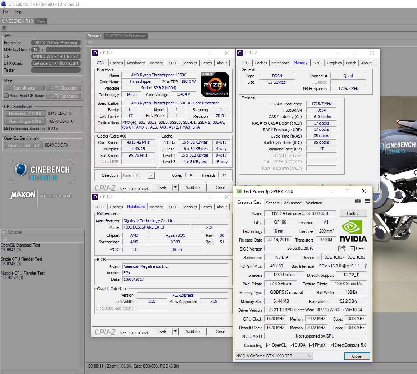Image resolution: width=417 pixels, height=374 pixels.
Task: Open the GPU device selector combo box
Action: 273,356
